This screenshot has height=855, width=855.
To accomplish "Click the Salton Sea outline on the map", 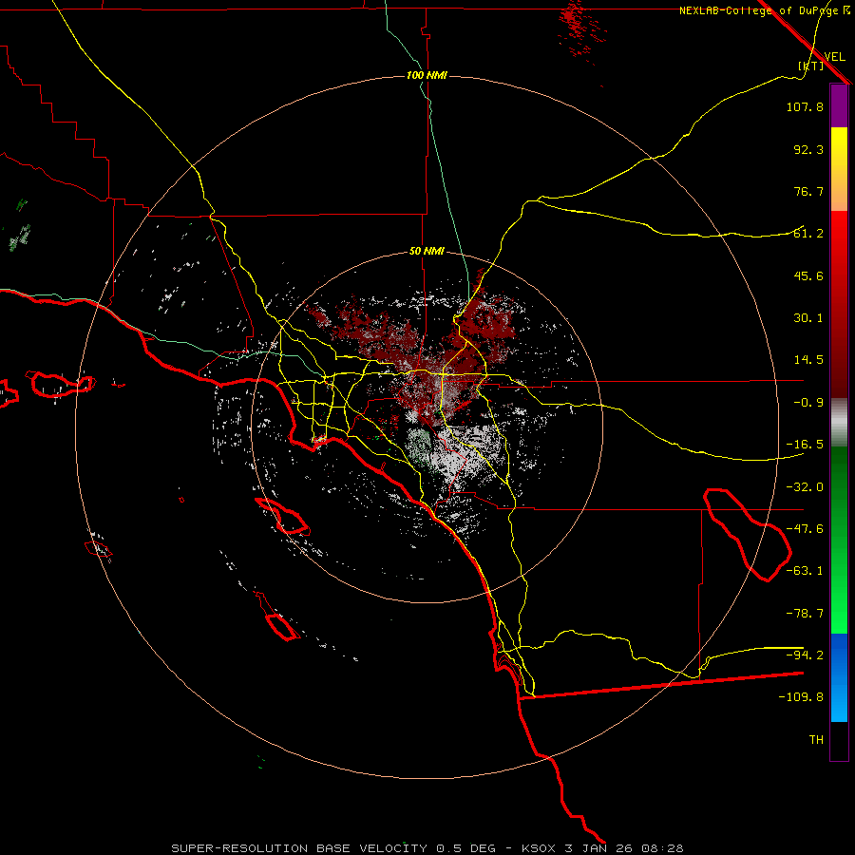I will [747, 535].
